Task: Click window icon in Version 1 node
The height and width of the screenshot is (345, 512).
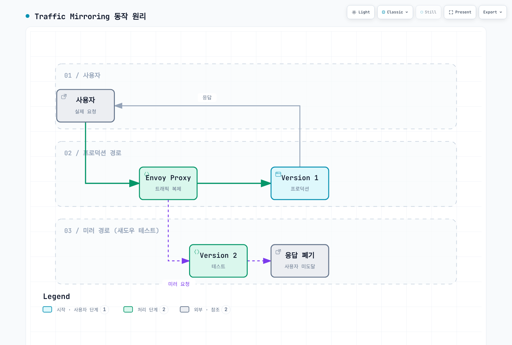Action: pyautogui.click(x=278, y=174)
